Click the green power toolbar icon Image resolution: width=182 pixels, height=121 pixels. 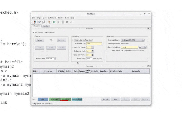(x=54, y=22)
